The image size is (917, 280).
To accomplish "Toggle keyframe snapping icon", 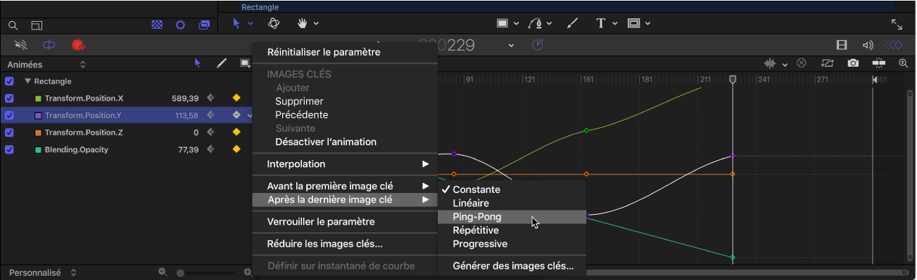I will (x=878, y=63).
